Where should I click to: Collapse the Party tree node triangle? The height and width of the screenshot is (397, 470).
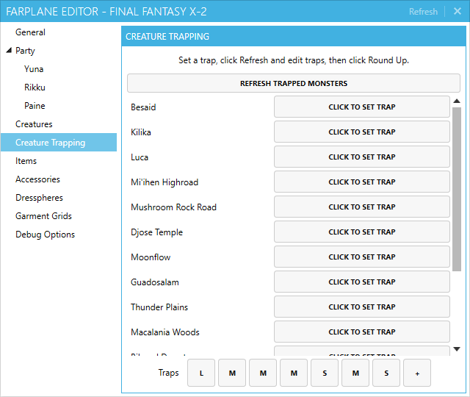9,50
